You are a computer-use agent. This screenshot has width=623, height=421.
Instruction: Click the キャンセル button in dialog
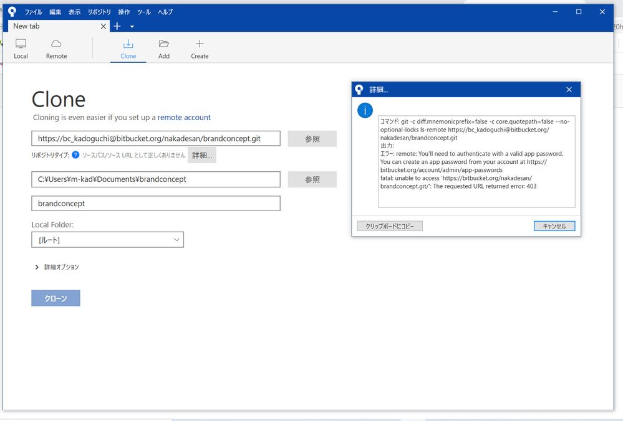(x=554, y=226)
